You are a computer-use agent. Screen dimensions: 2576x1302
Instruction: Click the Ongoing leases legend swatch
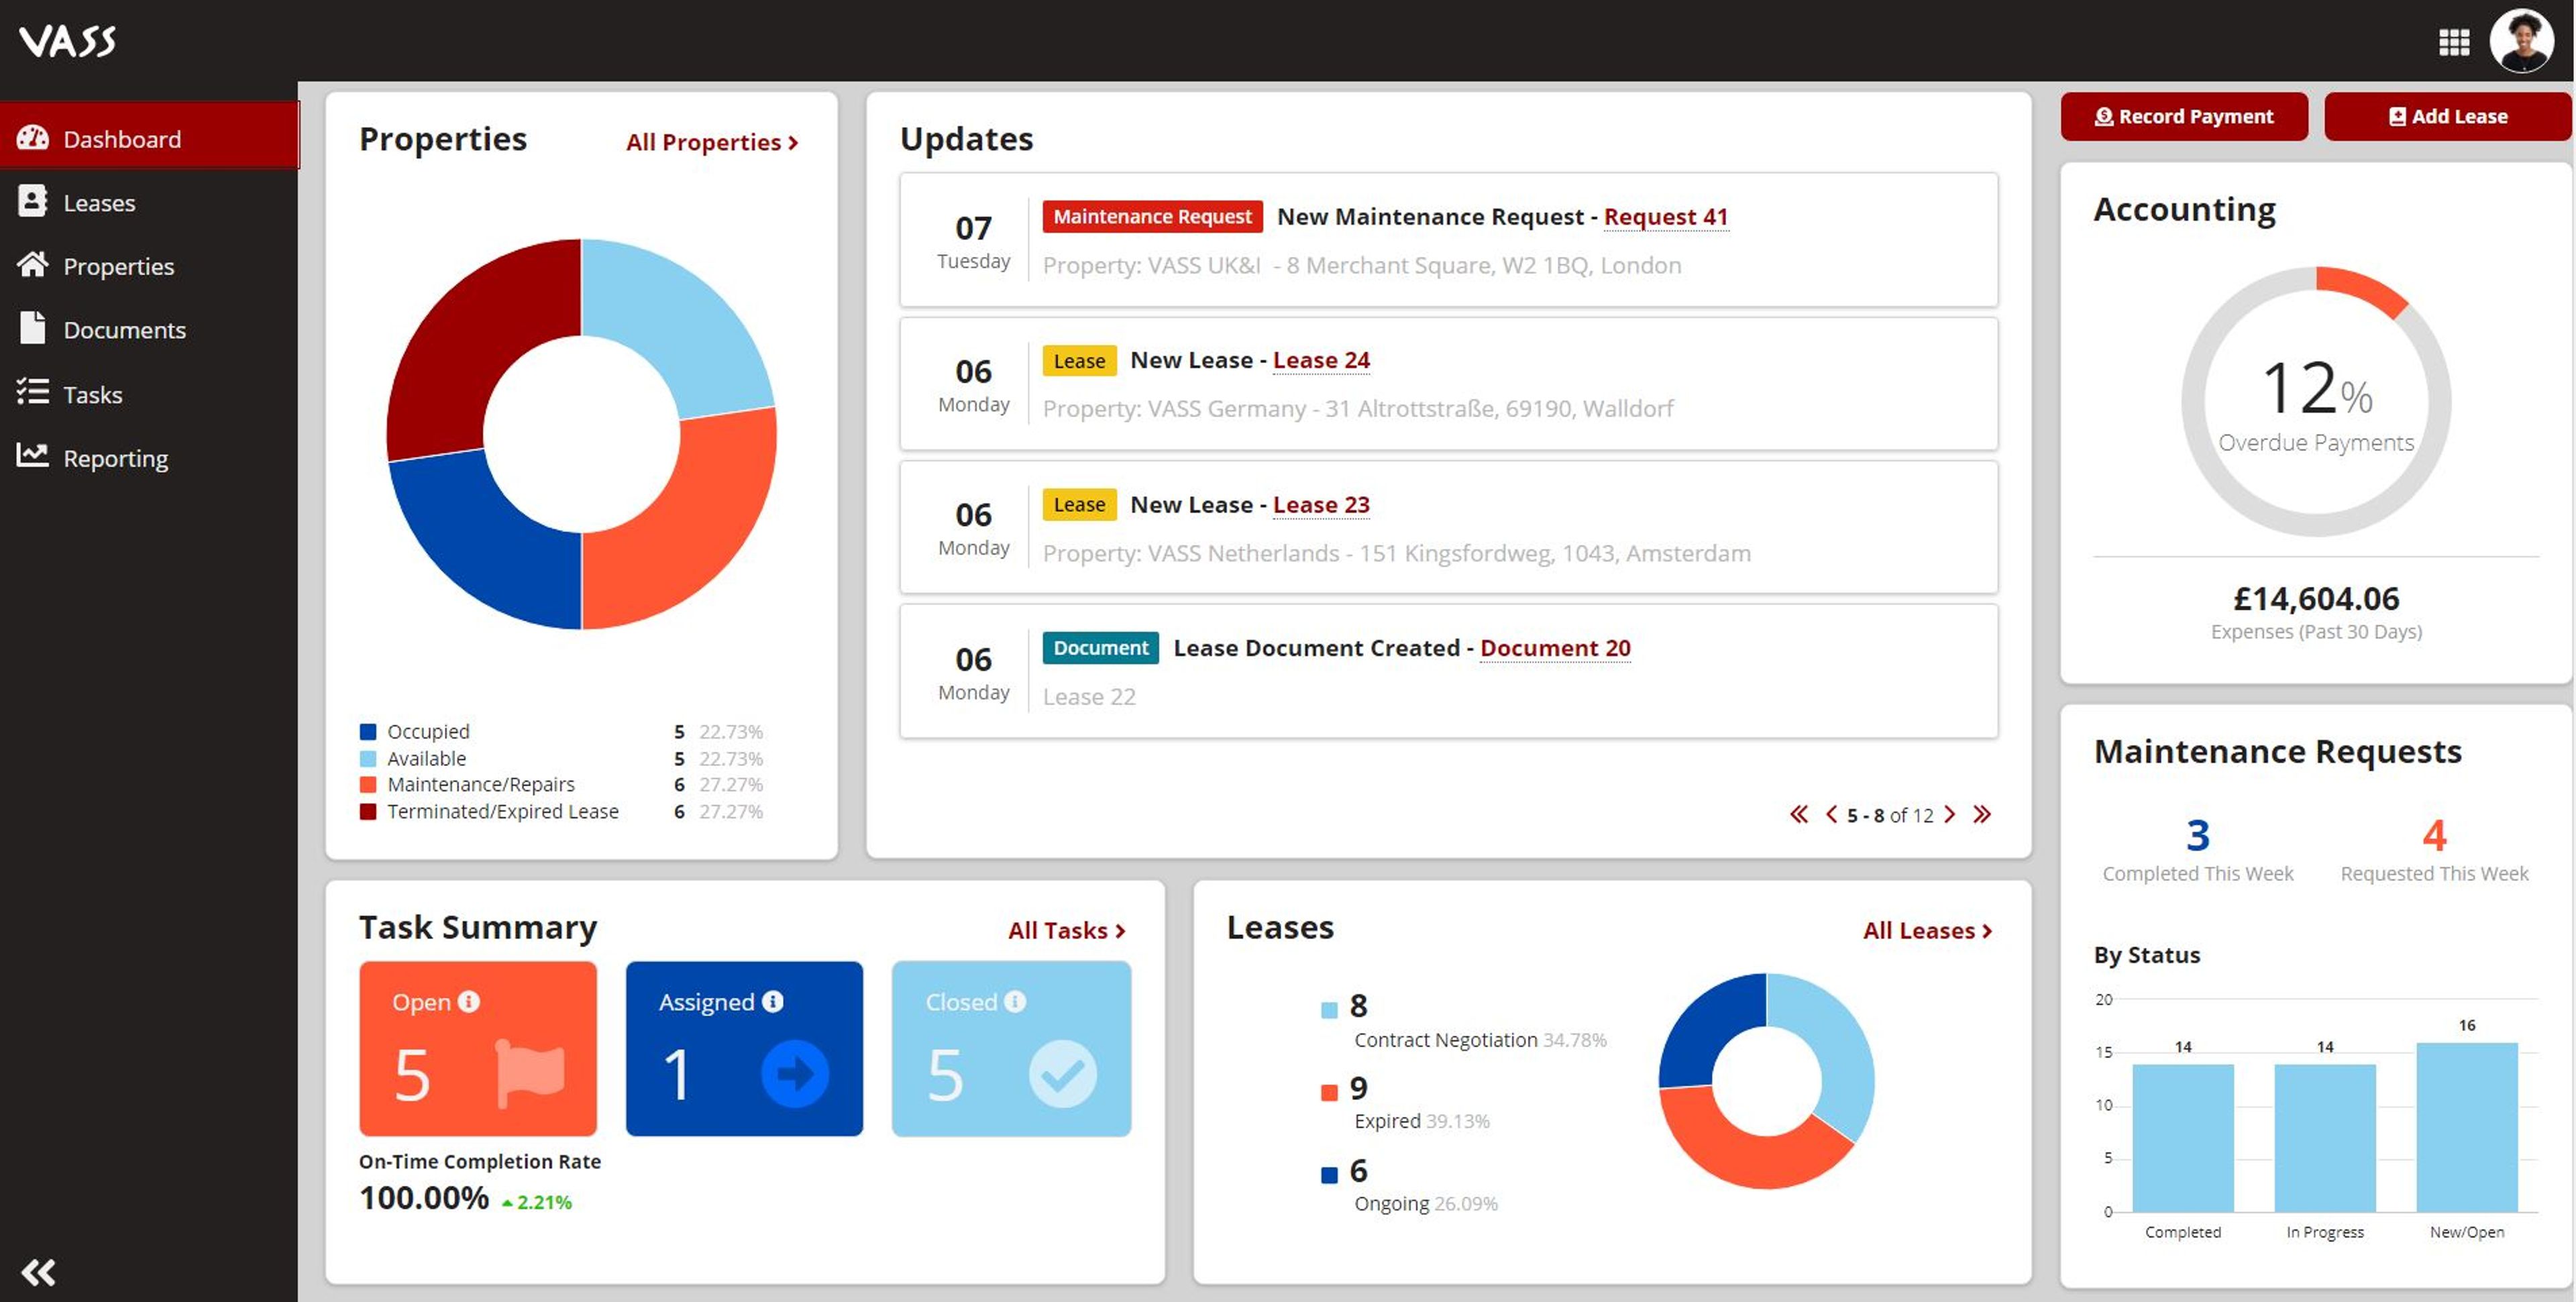click(1329, 1175)
